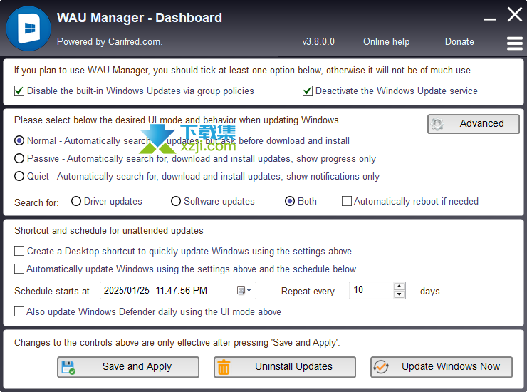
Task: Open the schedule calendar dropdown
Action: pos(245,290)
